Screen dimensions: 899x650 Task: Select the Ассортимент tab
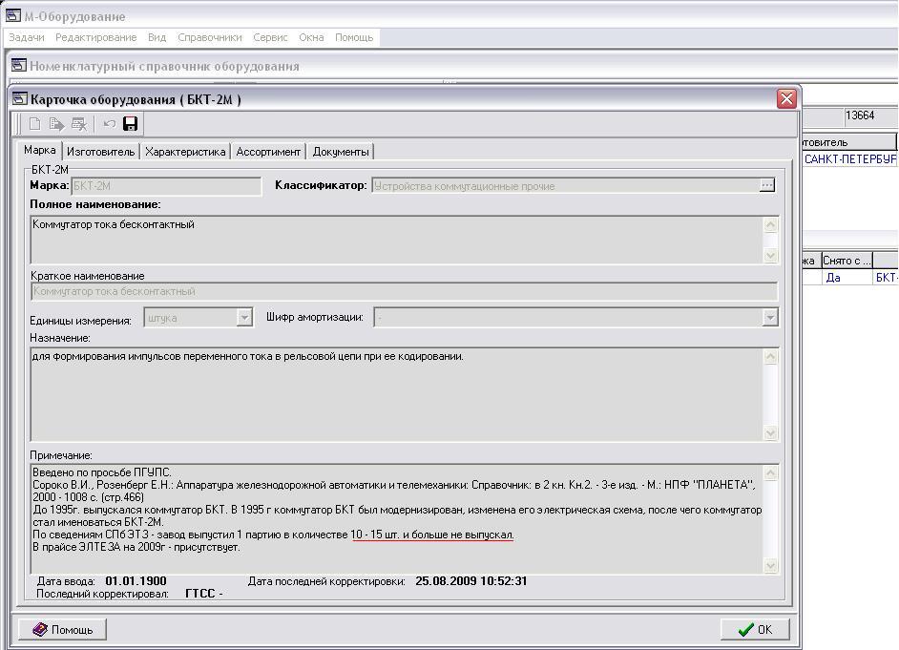click(268, 152)
